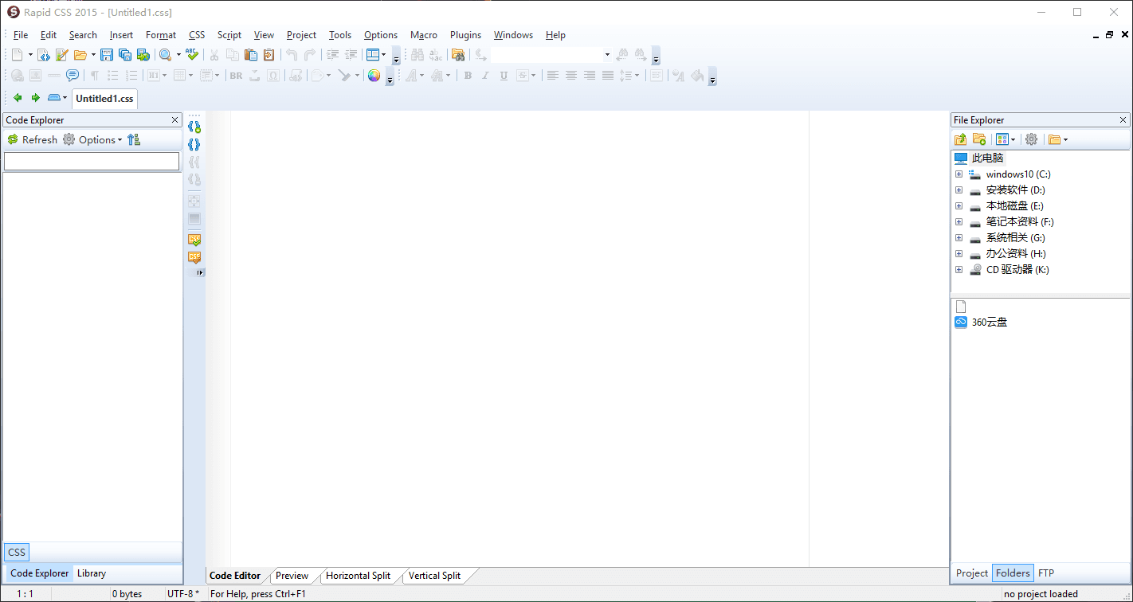1133x602 pixels.
Task: Open the Open-file dropdown arrow
Action: pyautogui.click(x=93, y=55)
